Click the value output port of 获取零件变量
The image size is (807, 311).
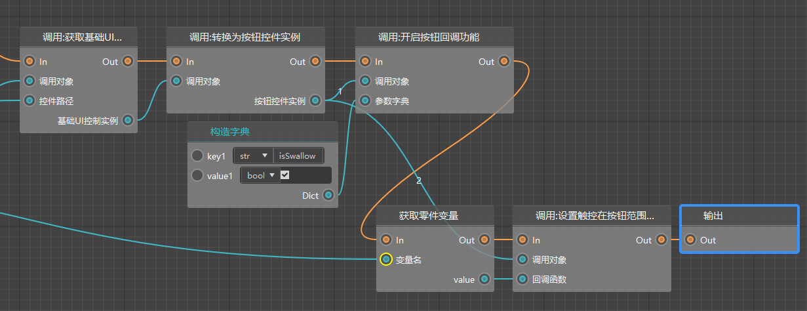pyautogui.click(x=484, y=280)
